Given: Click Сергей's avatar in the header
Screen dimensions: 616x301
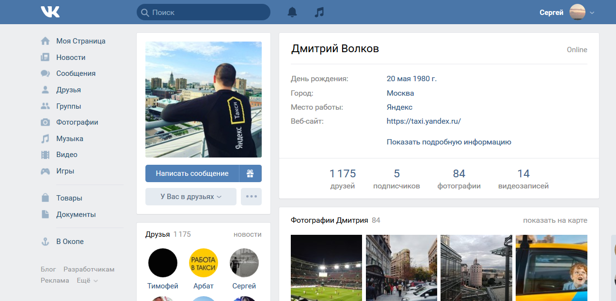Looking at the screenshot, I should click(x=577, y=12).
